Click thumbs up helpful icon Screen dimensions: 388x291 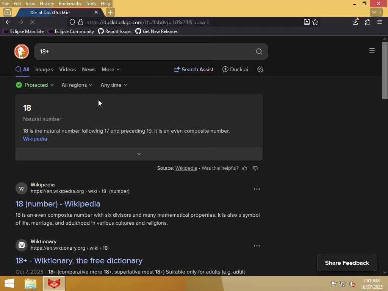[x=245, y=168]
